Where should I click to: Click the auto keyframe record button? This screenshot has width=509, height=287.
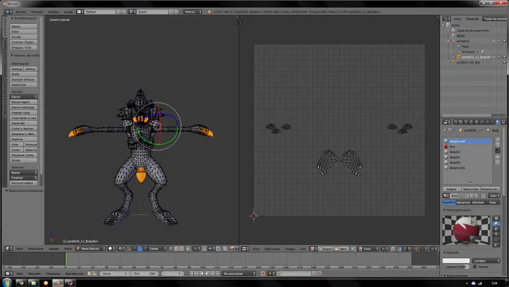click(x=263, y=274)
